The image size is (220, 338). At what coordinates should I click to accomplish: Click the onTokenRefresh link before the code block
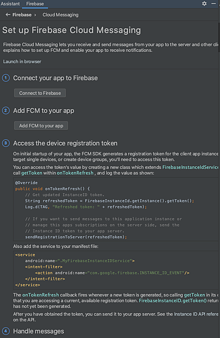click(x=75, y=173)
